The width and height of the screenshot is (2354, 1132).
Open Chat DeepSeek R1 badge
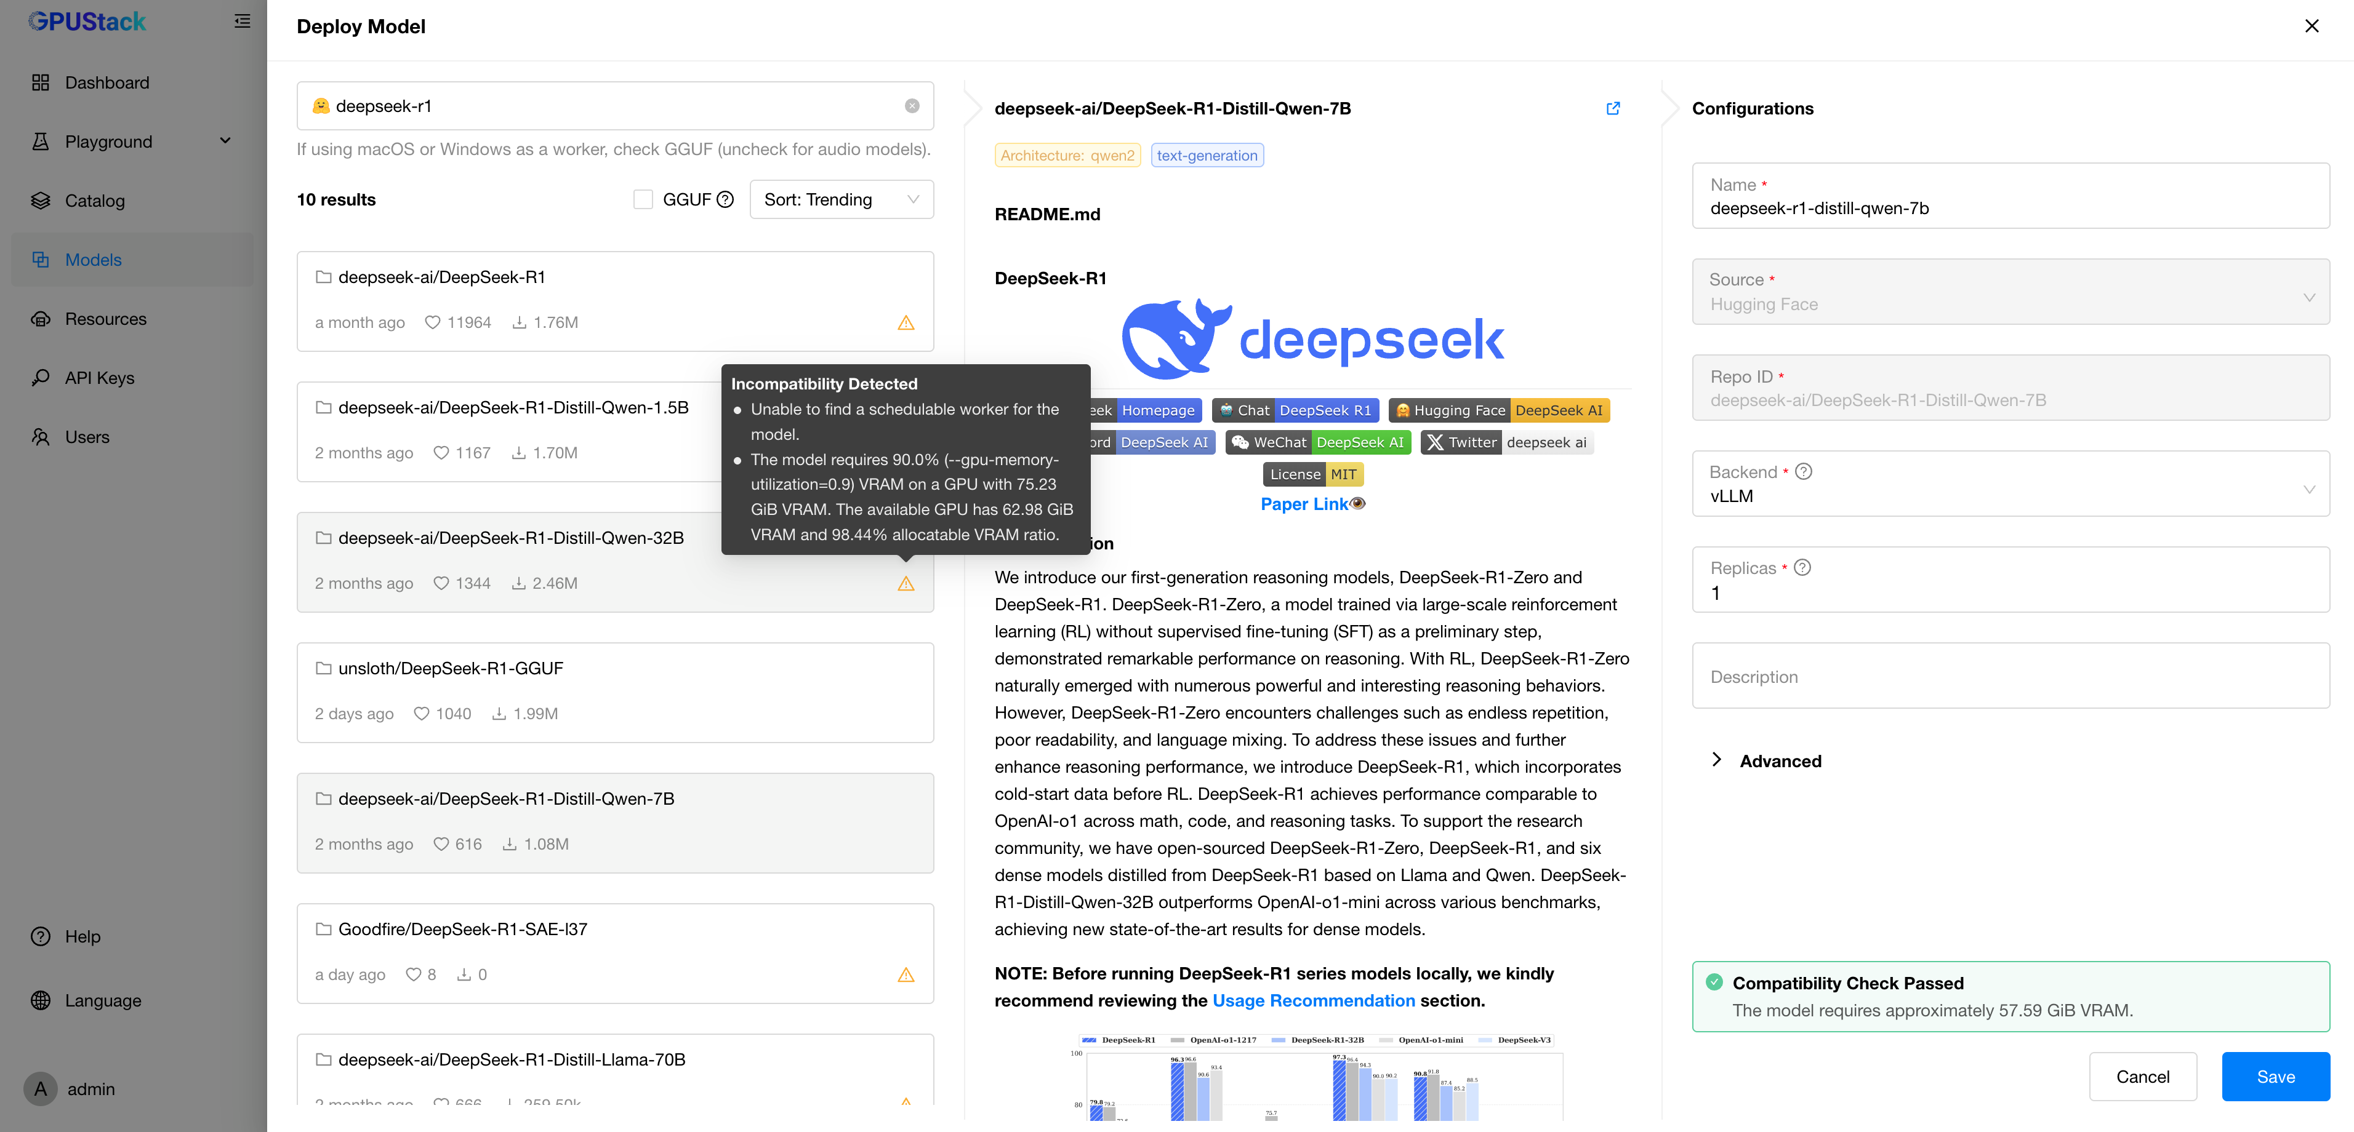coord(1295,410)
